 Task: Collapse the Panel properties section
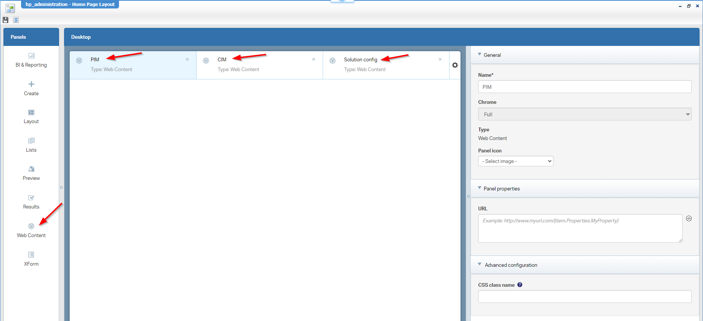click(x=480, y=188)
